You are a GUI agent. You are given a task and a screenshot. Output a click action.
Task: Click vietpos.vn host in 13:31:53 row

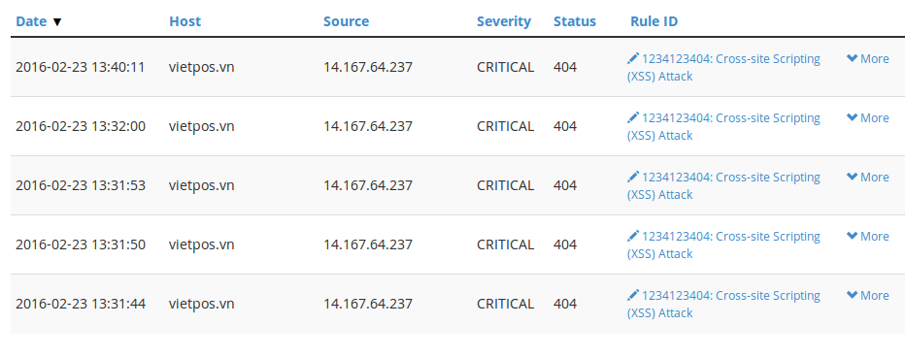[201, 185]
